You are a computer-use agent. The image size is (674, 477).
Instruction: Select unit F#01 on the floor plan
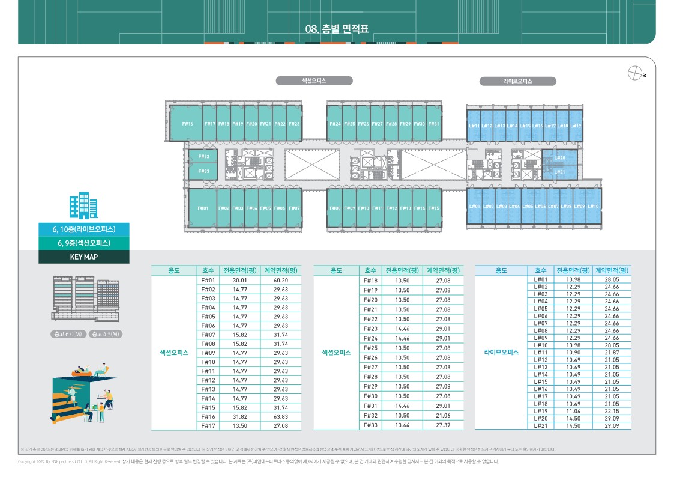click(x=203, y=208)
